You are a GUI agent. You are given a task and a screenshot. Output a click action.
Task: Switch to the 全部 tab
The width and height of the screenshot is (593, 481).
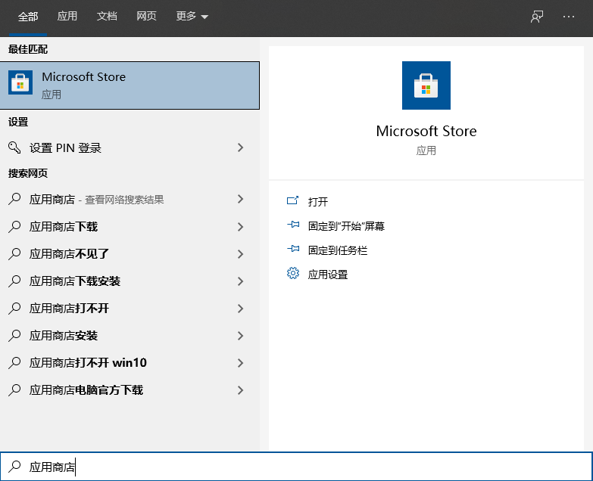click(28, 16)
